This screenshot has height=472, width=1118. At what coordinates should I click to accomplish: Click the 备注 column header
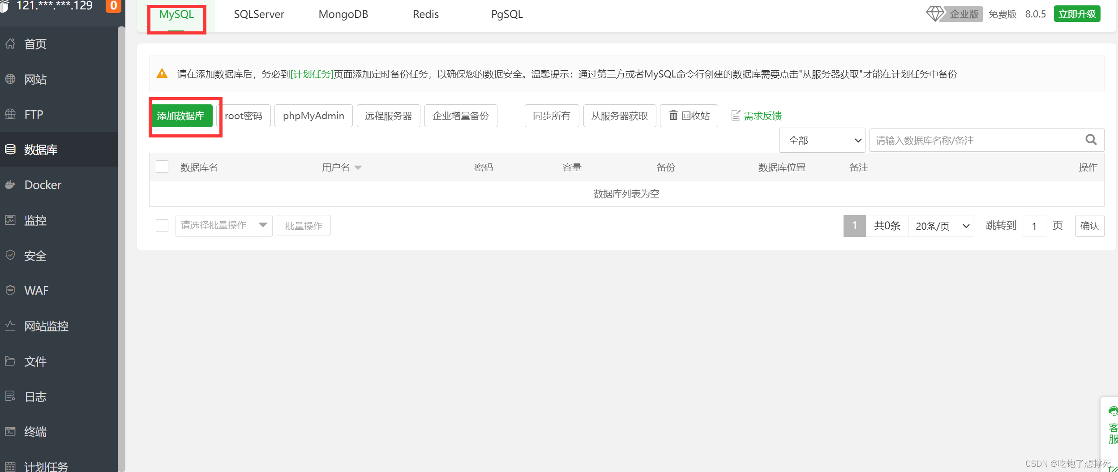859,167
